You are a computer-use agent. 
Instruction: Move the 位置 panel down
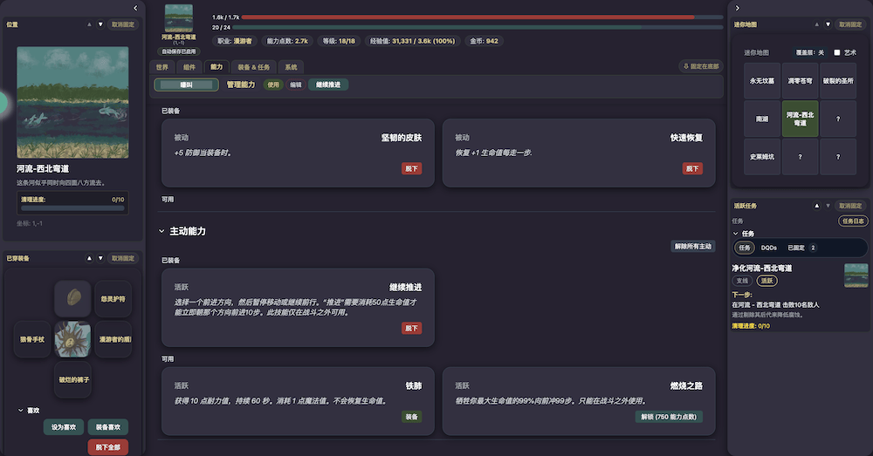(x=100, y=24)
